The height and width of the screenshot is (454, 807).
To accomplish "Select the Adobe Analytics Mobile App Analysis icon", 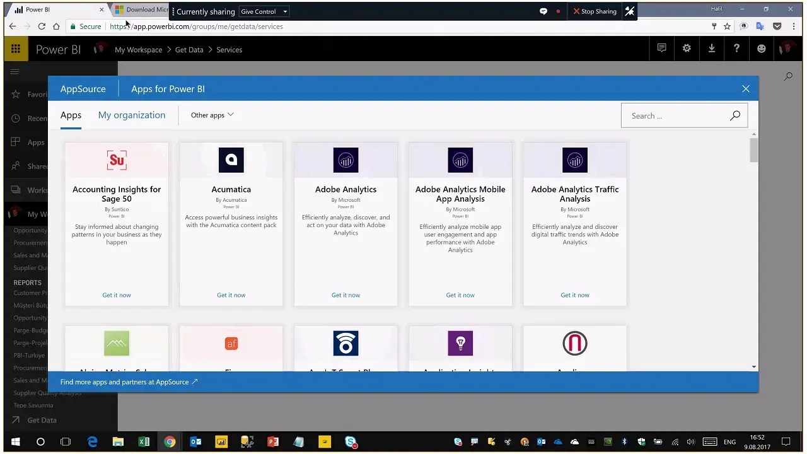I will [x=460, y=160].
